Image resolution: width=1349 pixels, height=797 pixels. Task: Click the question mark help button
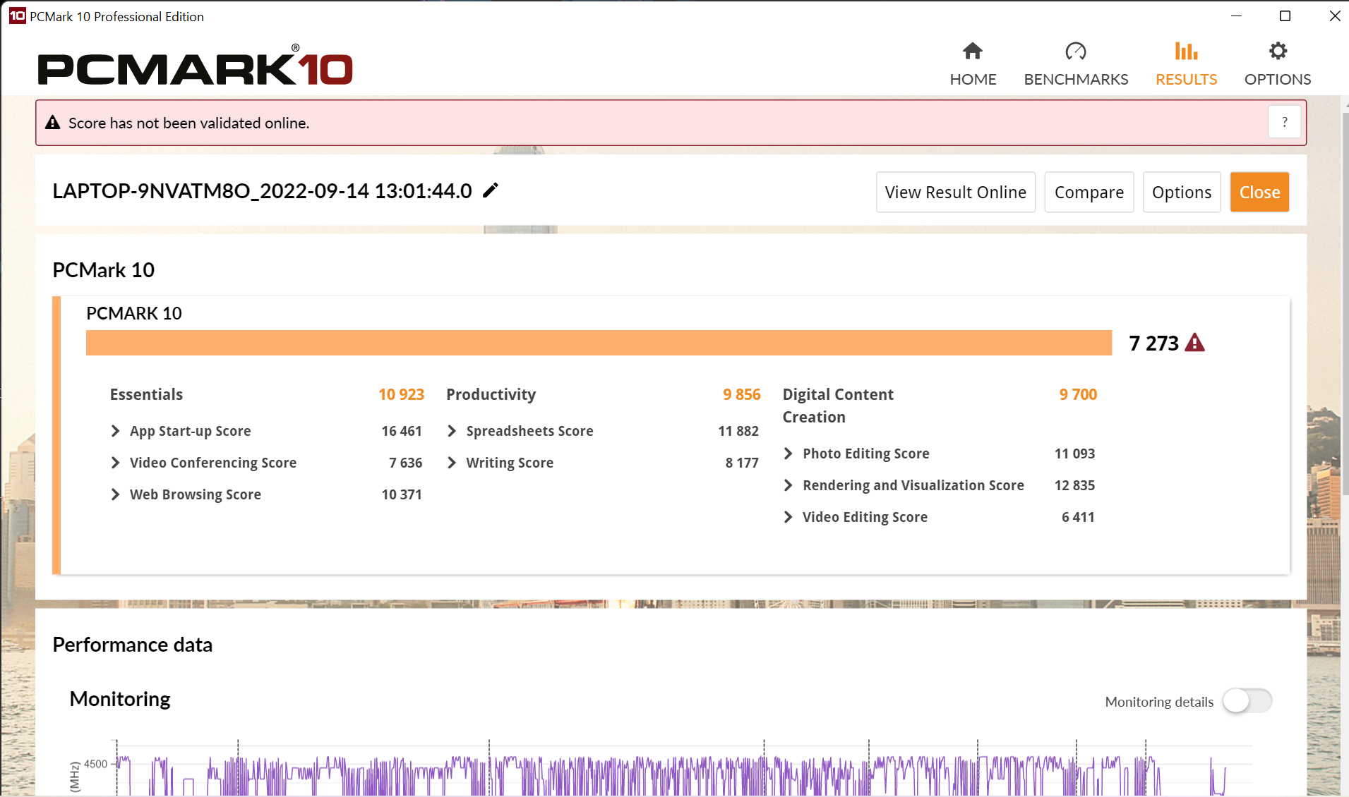pos(1285,123)
